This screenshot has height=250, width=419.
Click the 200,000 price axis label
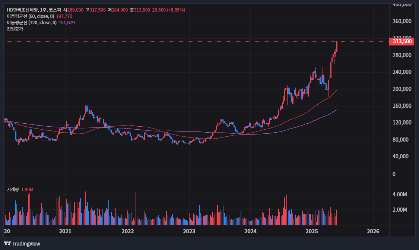pos(402,89)
